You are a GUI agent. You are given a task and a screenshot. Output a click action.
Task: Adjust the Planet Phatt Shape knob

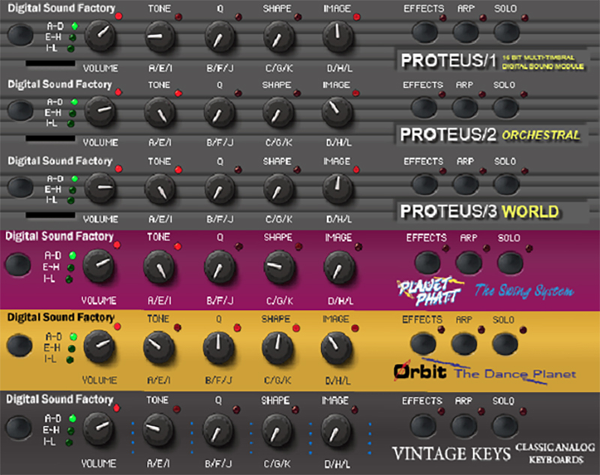pyautogui.click(x=279, y=266)
